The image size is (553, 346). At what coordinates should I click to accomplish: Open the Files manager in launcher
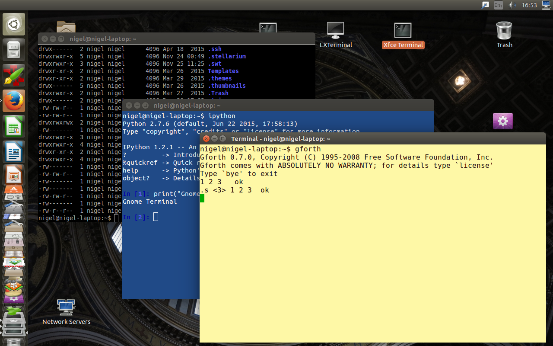coord(14,49)
